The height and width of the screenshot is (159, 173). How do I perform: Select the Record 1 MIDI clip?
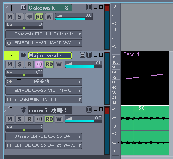click(x=145, y=78)
